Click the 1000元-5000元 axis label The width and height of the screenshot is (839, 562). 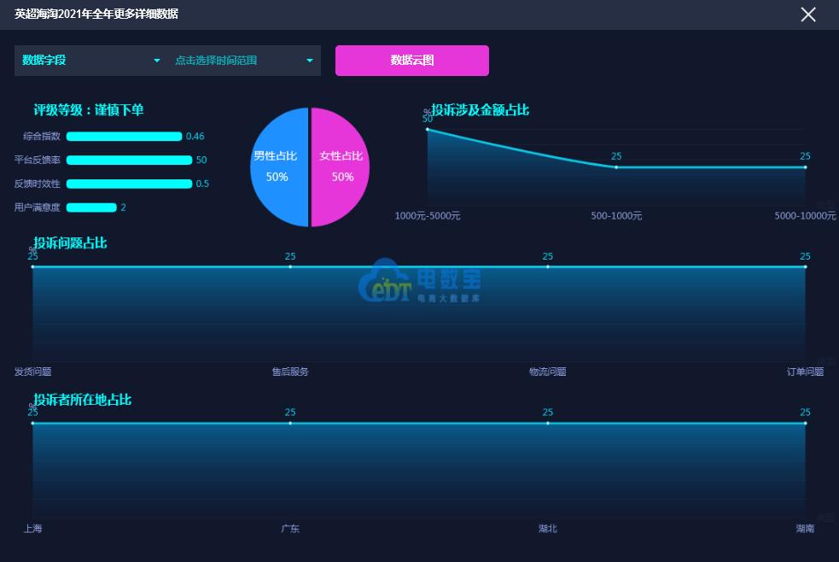point(428,216)
